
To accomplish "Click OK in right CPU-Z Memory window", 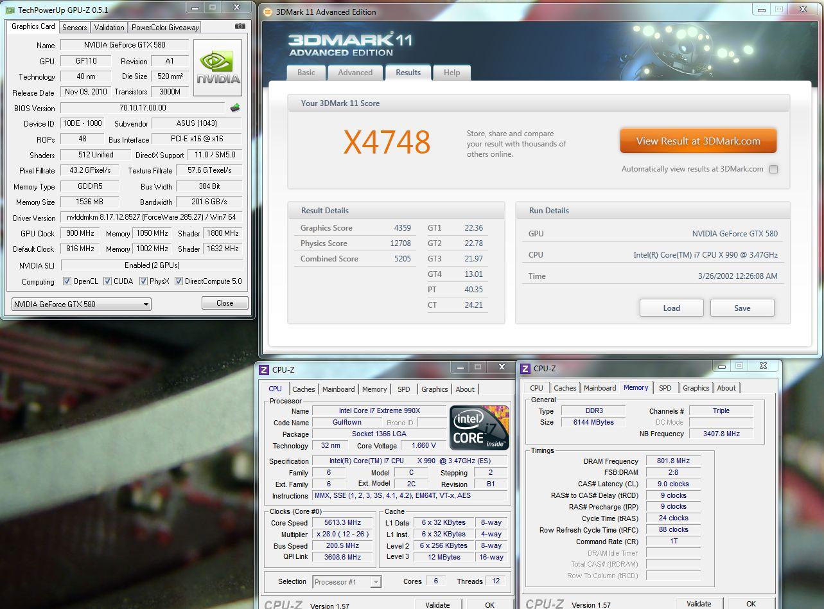I will coord(751,604).
